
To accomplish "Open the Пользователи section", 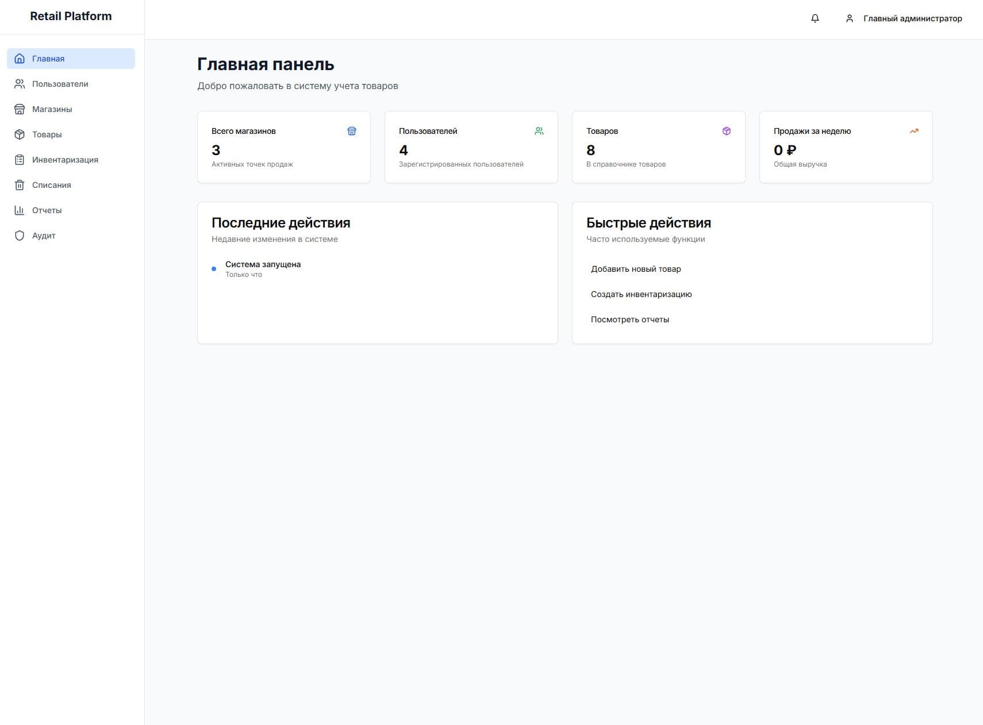I will point(60,84).
